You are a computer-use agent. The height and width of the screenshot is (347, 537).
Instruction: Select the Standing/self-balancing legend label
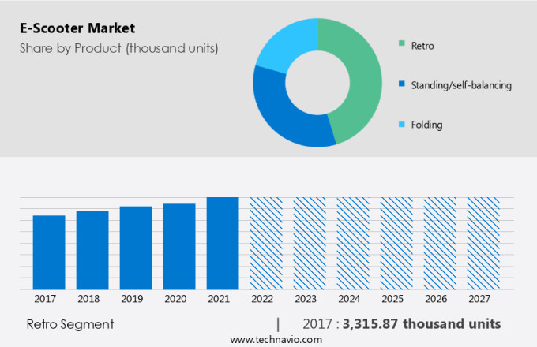tap(461, 84)
